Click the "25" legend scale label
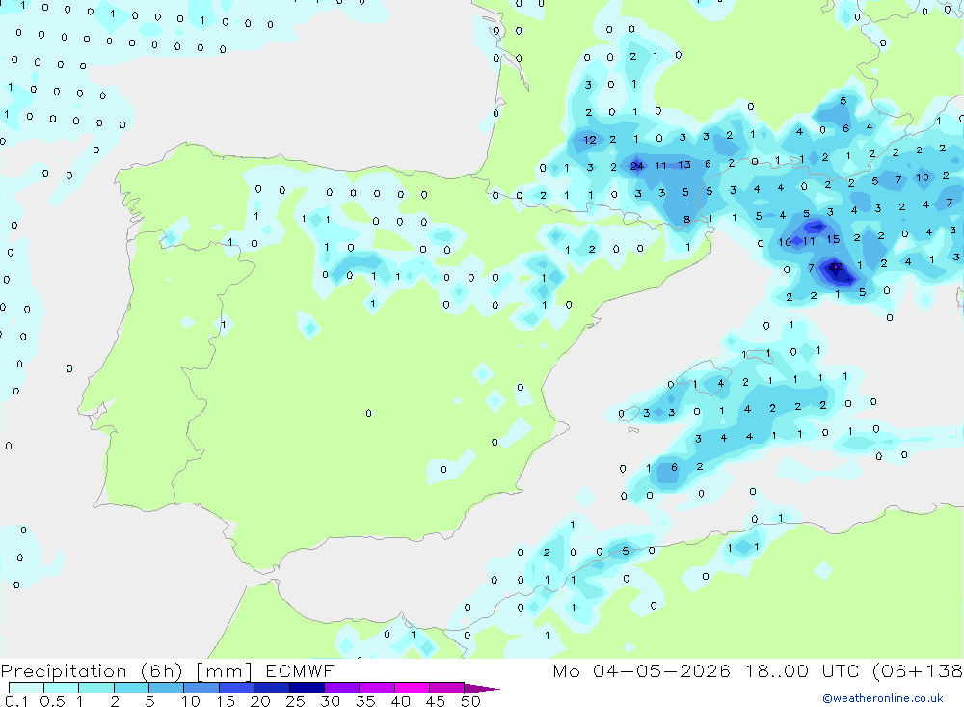This screenshot has width=964, height=707. coord(295,701)
